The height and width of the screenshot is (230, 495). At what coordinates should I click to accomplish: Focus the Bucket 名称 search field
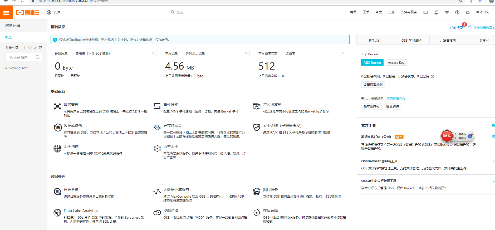tap(24, 57)
